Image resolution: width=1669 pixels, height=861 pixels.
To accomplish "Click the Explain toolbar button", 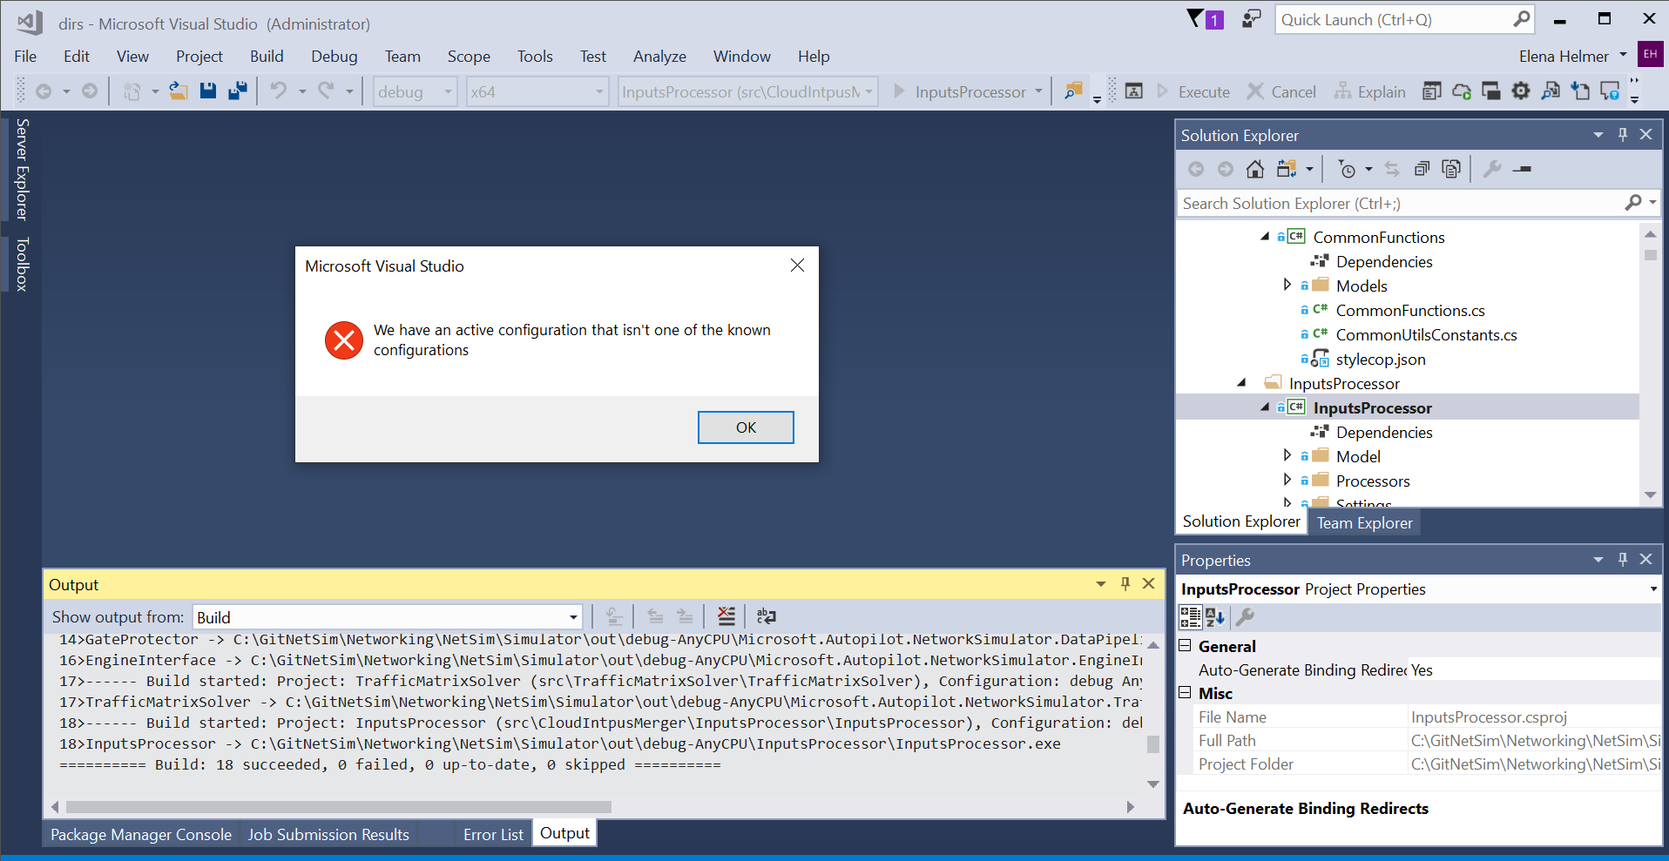I will tap(1370, 91).
